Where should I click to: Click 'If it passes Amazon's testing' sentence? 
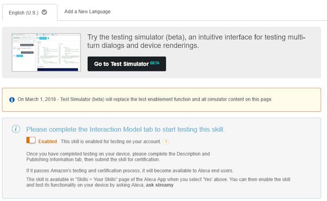point(130,171)
